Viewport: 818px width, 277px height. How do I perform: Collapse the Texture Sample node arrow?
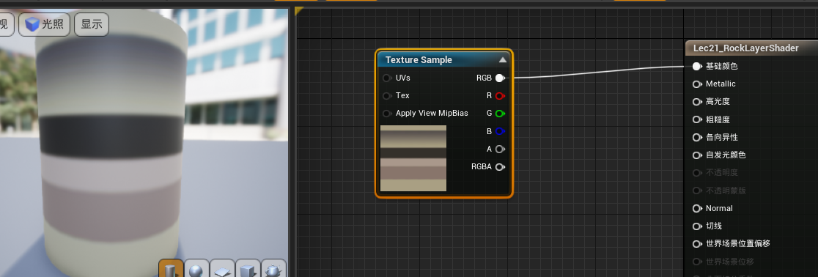click(502, 59)
